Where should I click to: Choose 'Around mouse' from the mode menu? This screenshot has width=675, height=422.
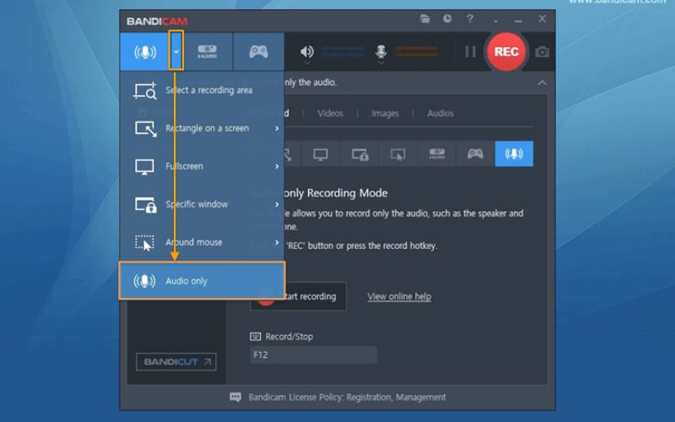click(202, 242)
